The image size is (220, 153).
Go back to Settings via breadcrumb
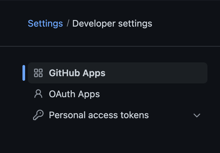click(45, 23)
